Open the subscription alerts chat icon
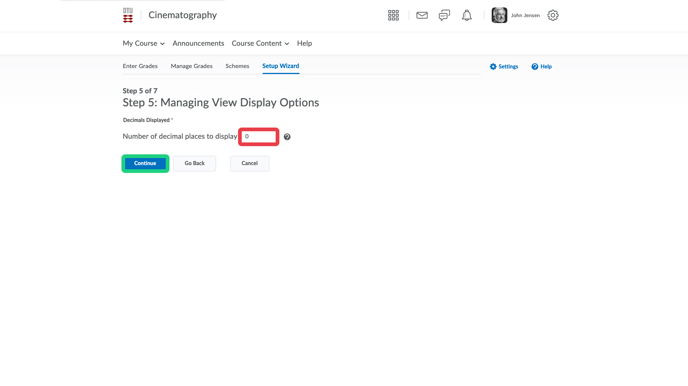 tap(444, 15)
